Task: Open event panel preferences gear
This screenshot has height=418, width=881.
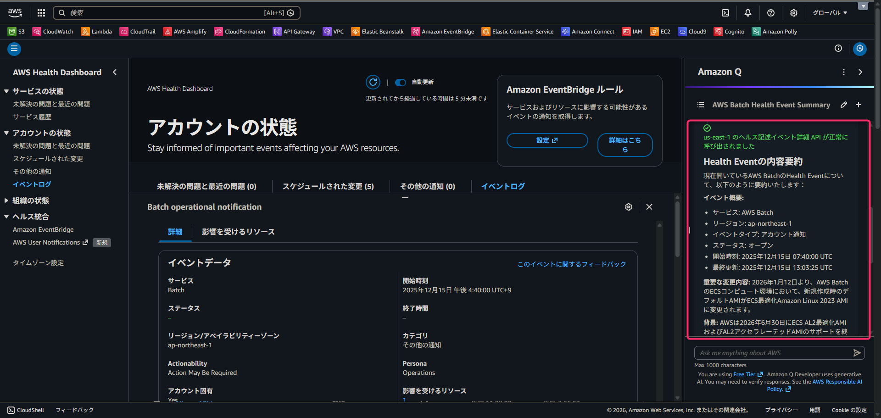Action: click(629, 207)
